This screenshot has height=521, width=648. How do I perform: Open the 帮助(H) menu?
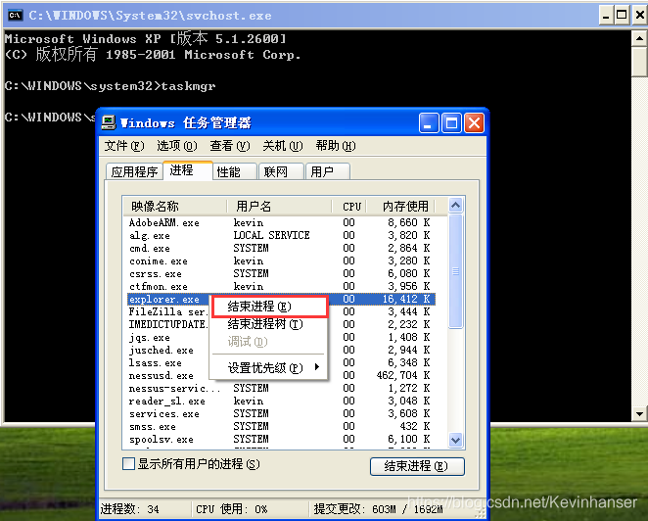[336, 146]
